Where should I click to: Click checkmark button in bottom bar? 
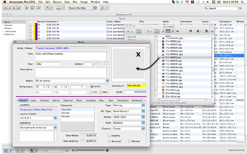6,151
